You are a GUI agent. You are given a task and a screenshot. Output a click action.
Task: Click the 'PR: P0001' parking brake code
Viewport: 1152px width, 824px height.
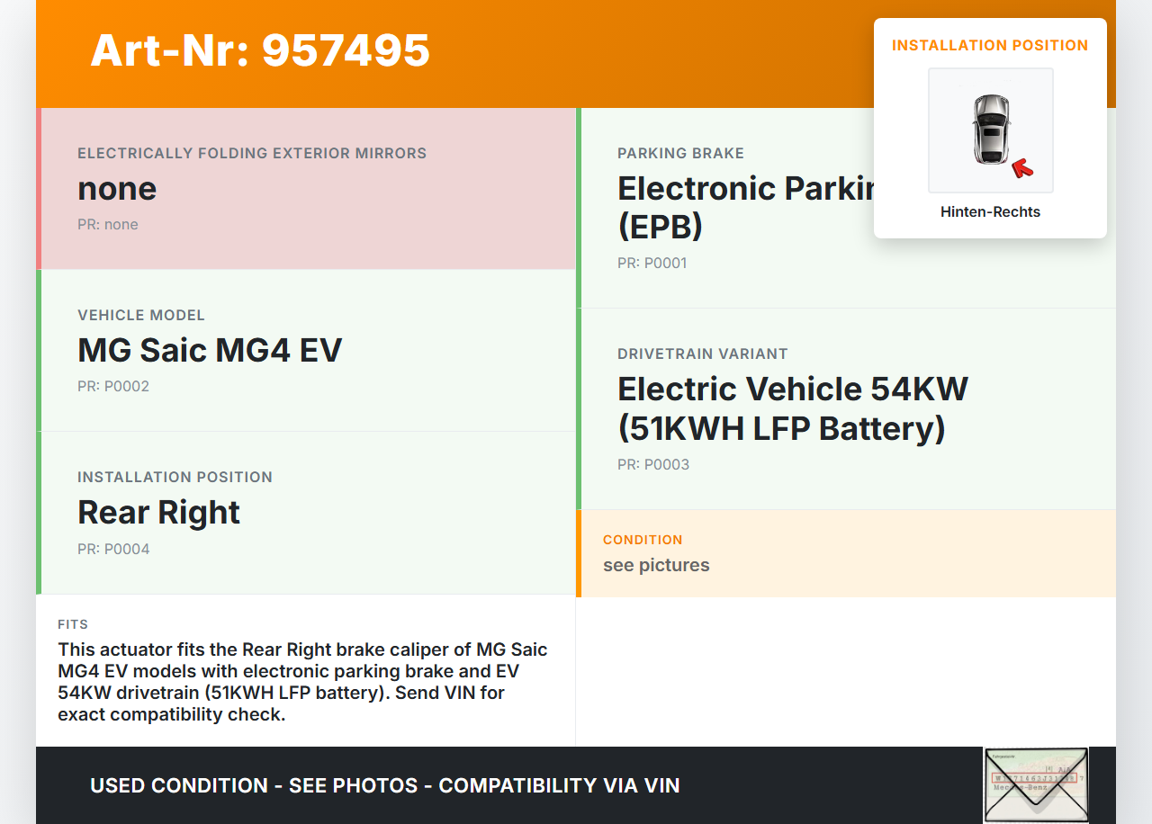click(x=652, y=264)
